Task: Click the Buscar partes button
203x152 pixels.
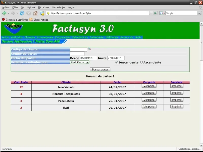Action: coord(100,69)
